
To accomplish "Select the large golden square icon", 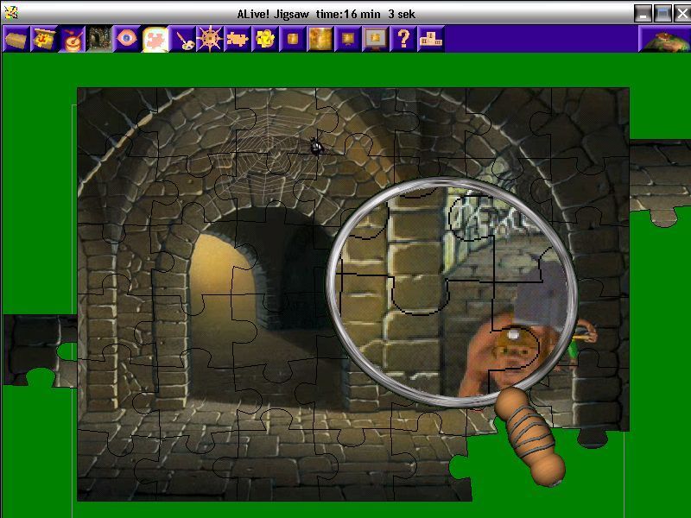I will click(320, 39).
